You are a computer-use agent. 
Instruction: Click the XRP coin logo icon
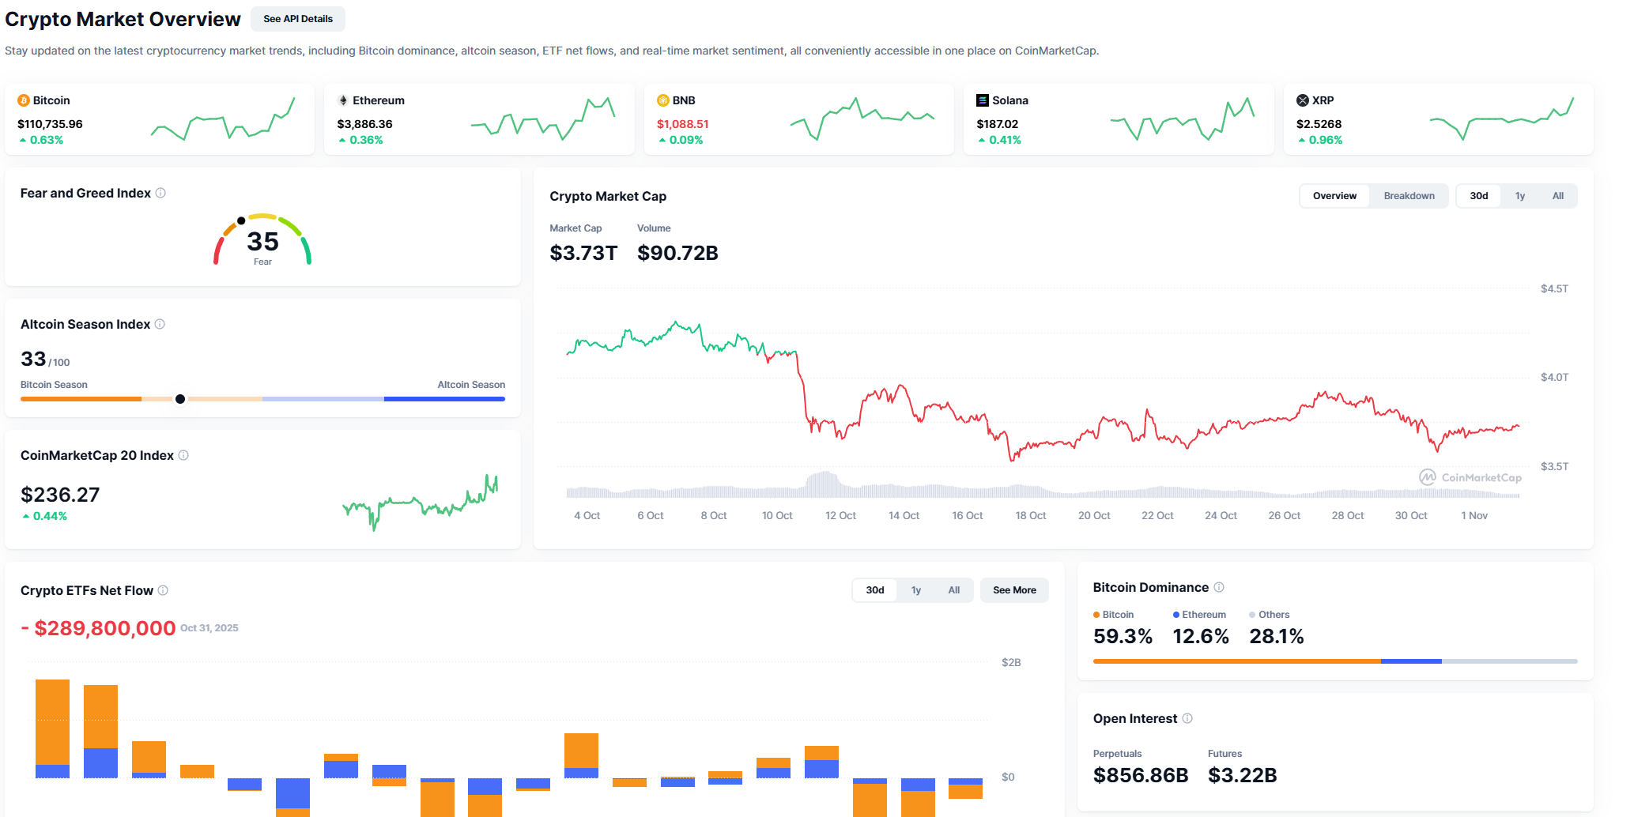pyautogui.click(x=1303, y=100)
